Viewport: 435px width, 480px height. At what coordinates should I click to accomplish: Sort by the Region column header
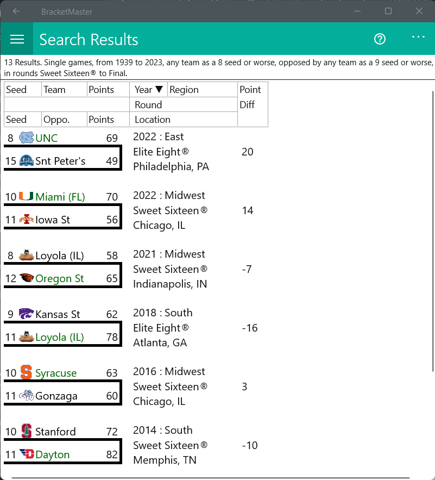pyautogui.click(x=202, y=89)
